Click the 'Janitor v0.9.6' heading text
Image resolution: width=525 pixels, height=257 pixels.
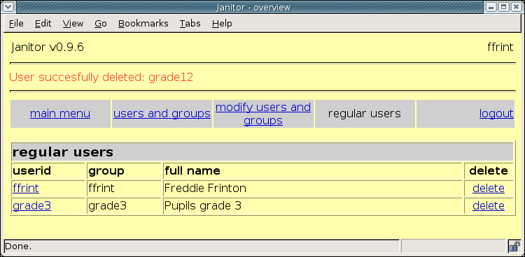coord(47,47)
